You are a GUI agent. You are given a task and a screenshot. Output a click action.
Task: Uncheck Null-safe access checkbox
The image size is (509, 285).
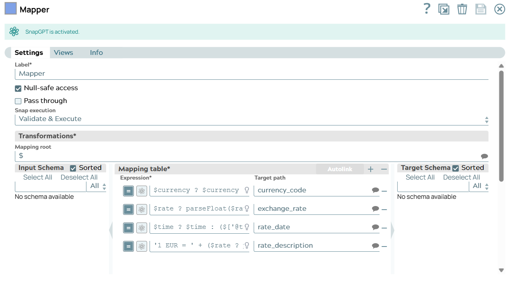18,88
